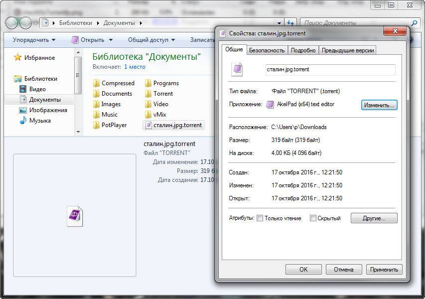Close the Свойства dialog
This screenshot has height=299, width=425.
tap(395, 31)
